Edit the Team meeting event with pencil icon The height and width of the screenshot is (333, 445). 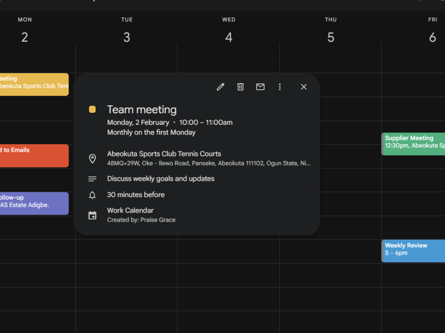(221, 87)
